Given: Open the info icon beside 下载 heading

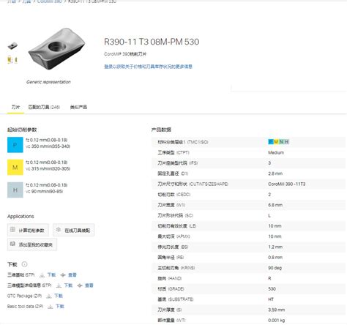Looking at the screenshot, I should [24, 264].
